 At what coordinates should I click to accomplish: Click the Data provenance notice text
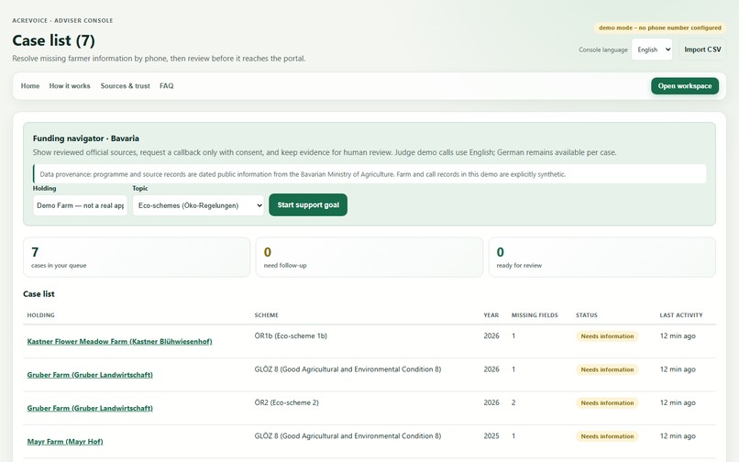coord(303,174)
